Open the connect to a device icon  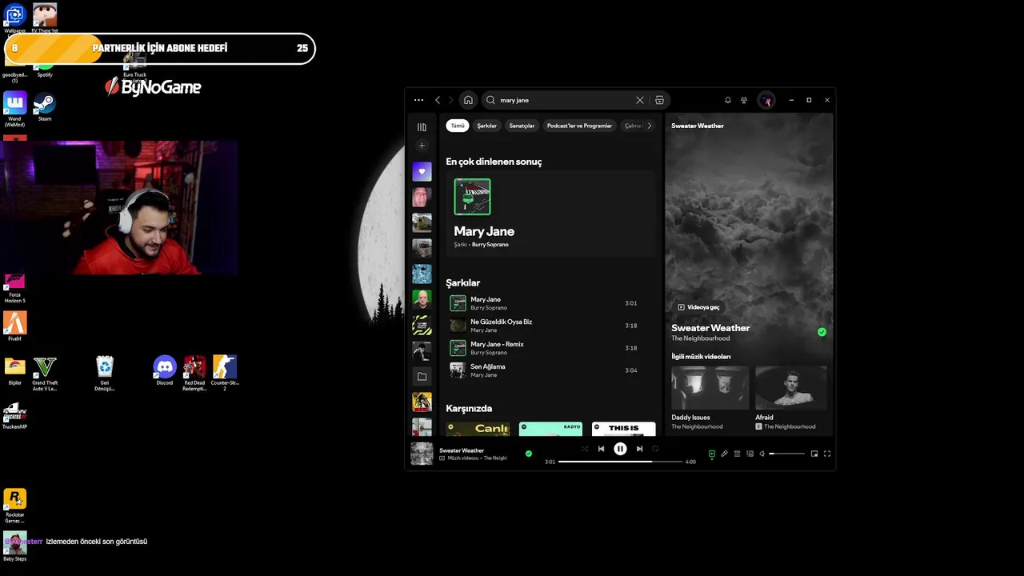click(x=750, y=454)
